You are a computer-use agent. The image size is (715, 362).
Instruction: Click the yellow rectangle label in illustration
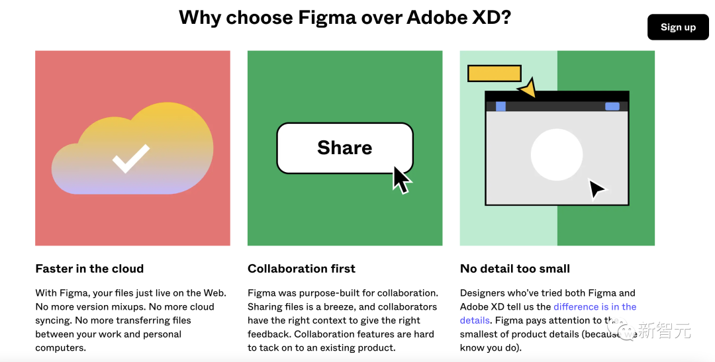coord(494,73)
